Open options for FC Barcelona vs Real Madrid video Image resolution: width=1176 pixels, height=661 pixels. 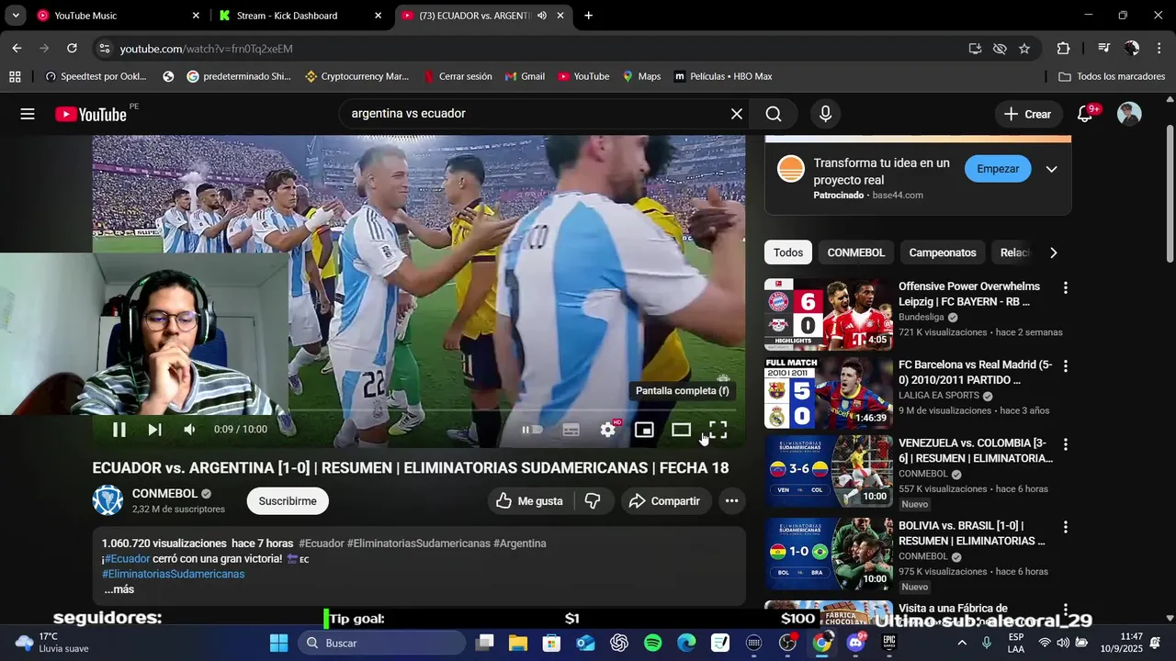(1066, 366)
